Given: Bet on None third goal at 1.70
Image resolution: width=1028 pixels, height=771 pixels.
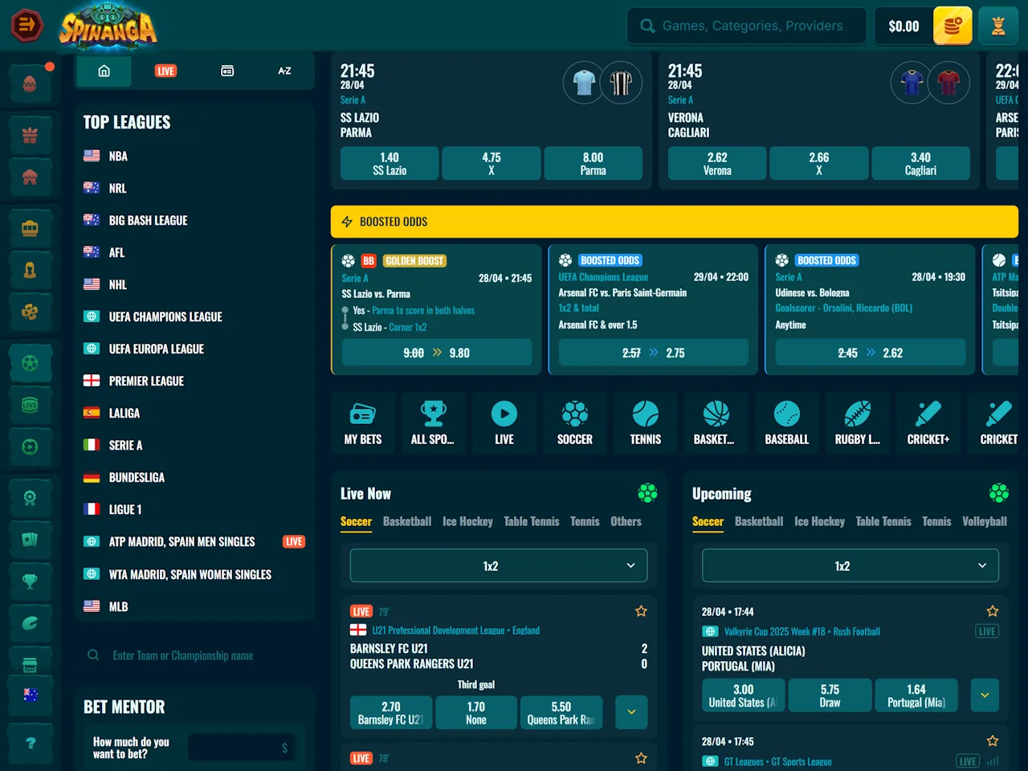Looking at the screenshot, I should tap(476, 712).
